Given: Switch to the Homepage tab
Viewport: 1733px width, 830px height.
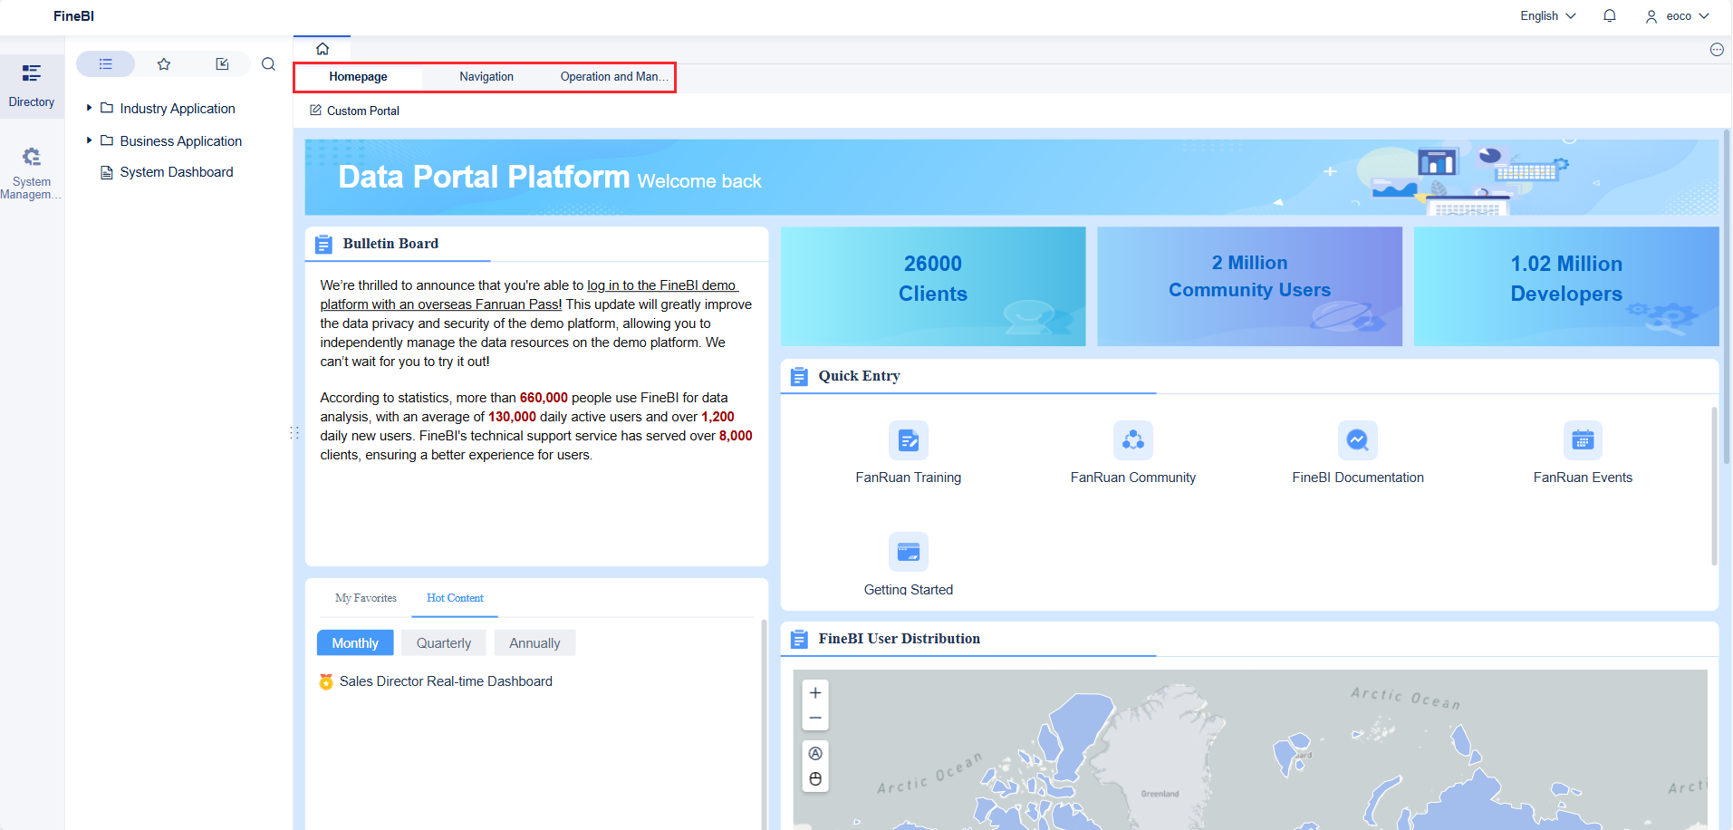Looking at the screenshot, I should click(x=358, y=77).
